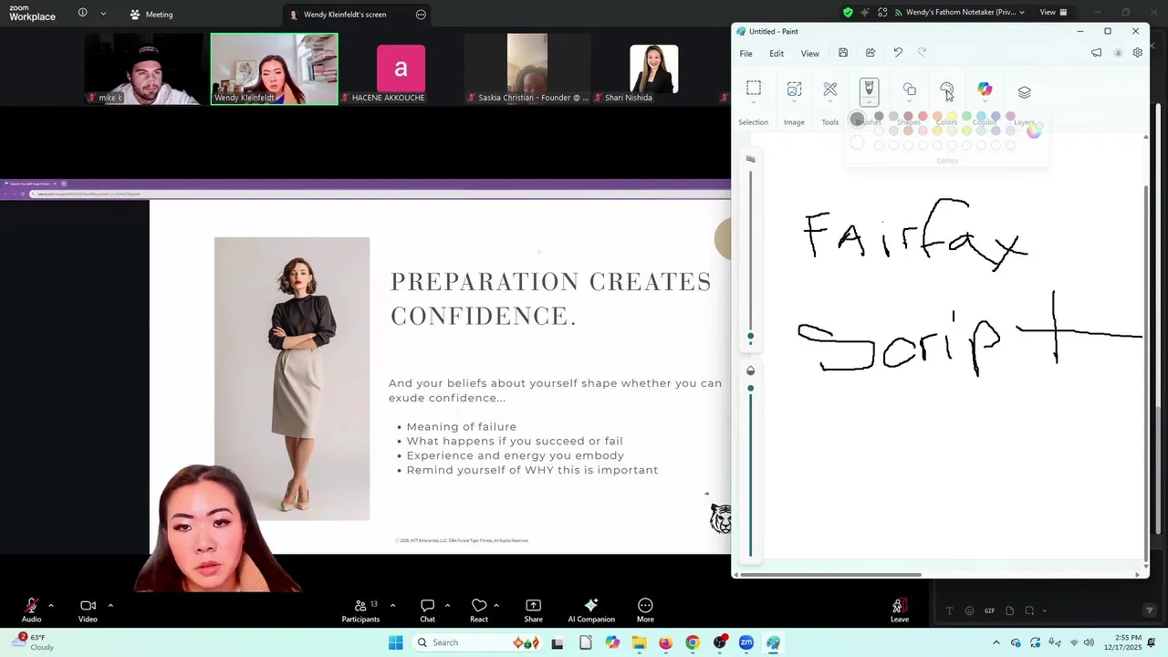Open Chrome from Windows taskbar
This screenshot has height=657, width=1168.
click(x=693, y=642)
